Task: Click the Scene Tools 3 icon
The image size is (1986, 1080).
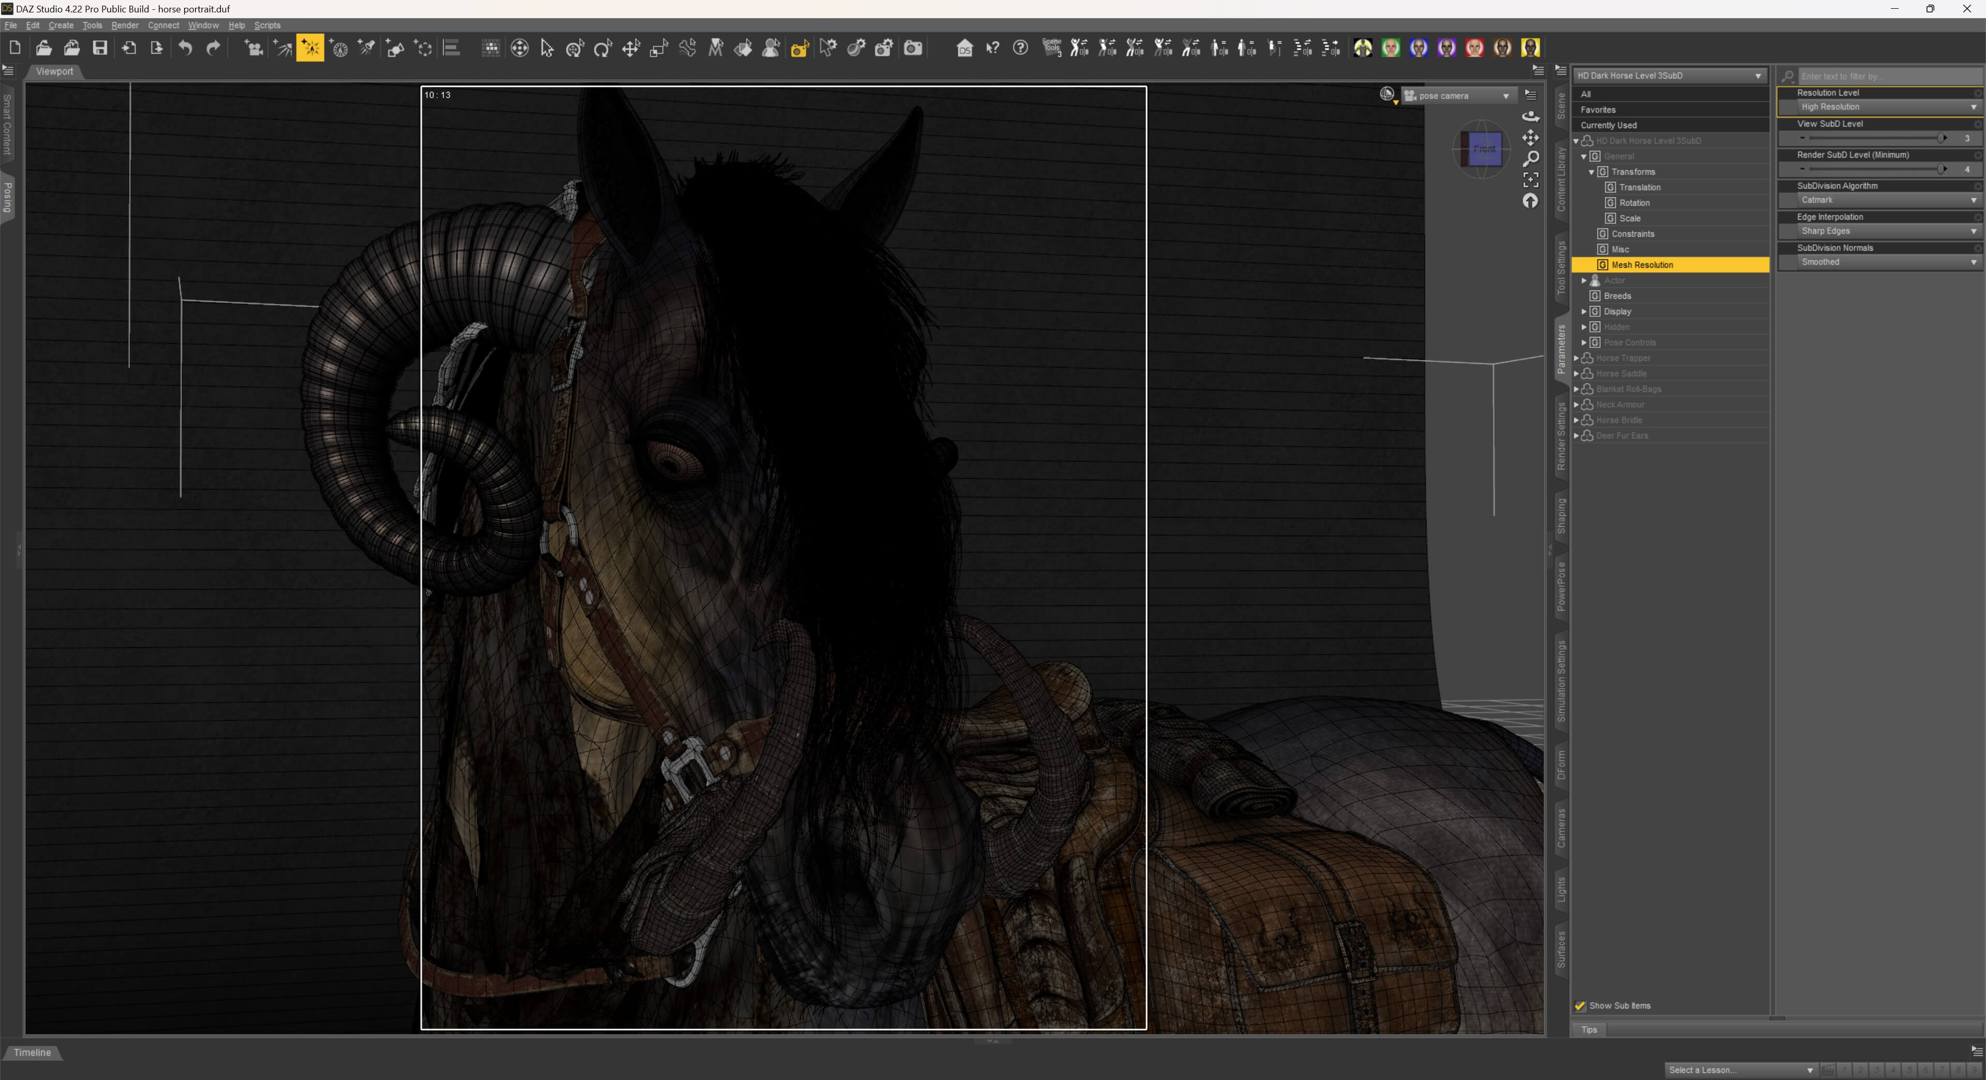Action: 1051,48
